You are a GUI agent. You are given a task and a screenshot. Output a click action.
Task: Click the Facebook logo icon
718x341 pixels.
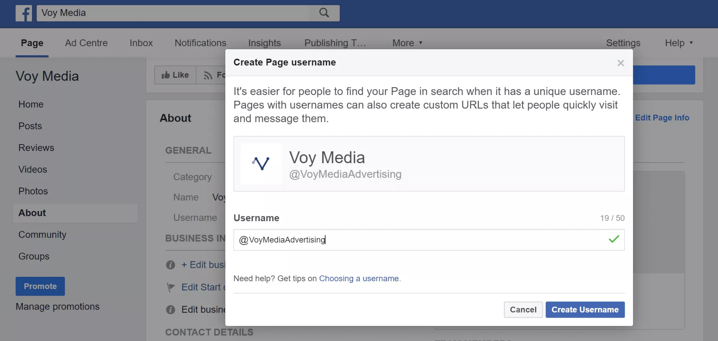click(x=24, y=13)
